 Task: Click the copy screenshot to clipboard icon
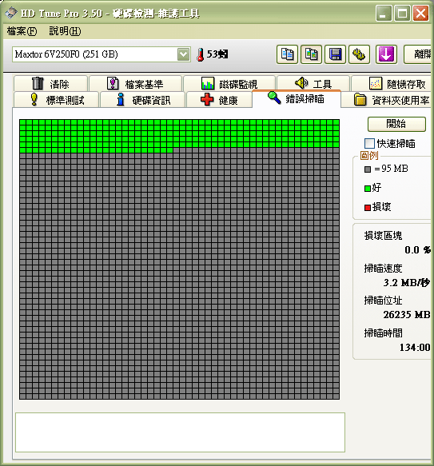[x=311, y=54]
